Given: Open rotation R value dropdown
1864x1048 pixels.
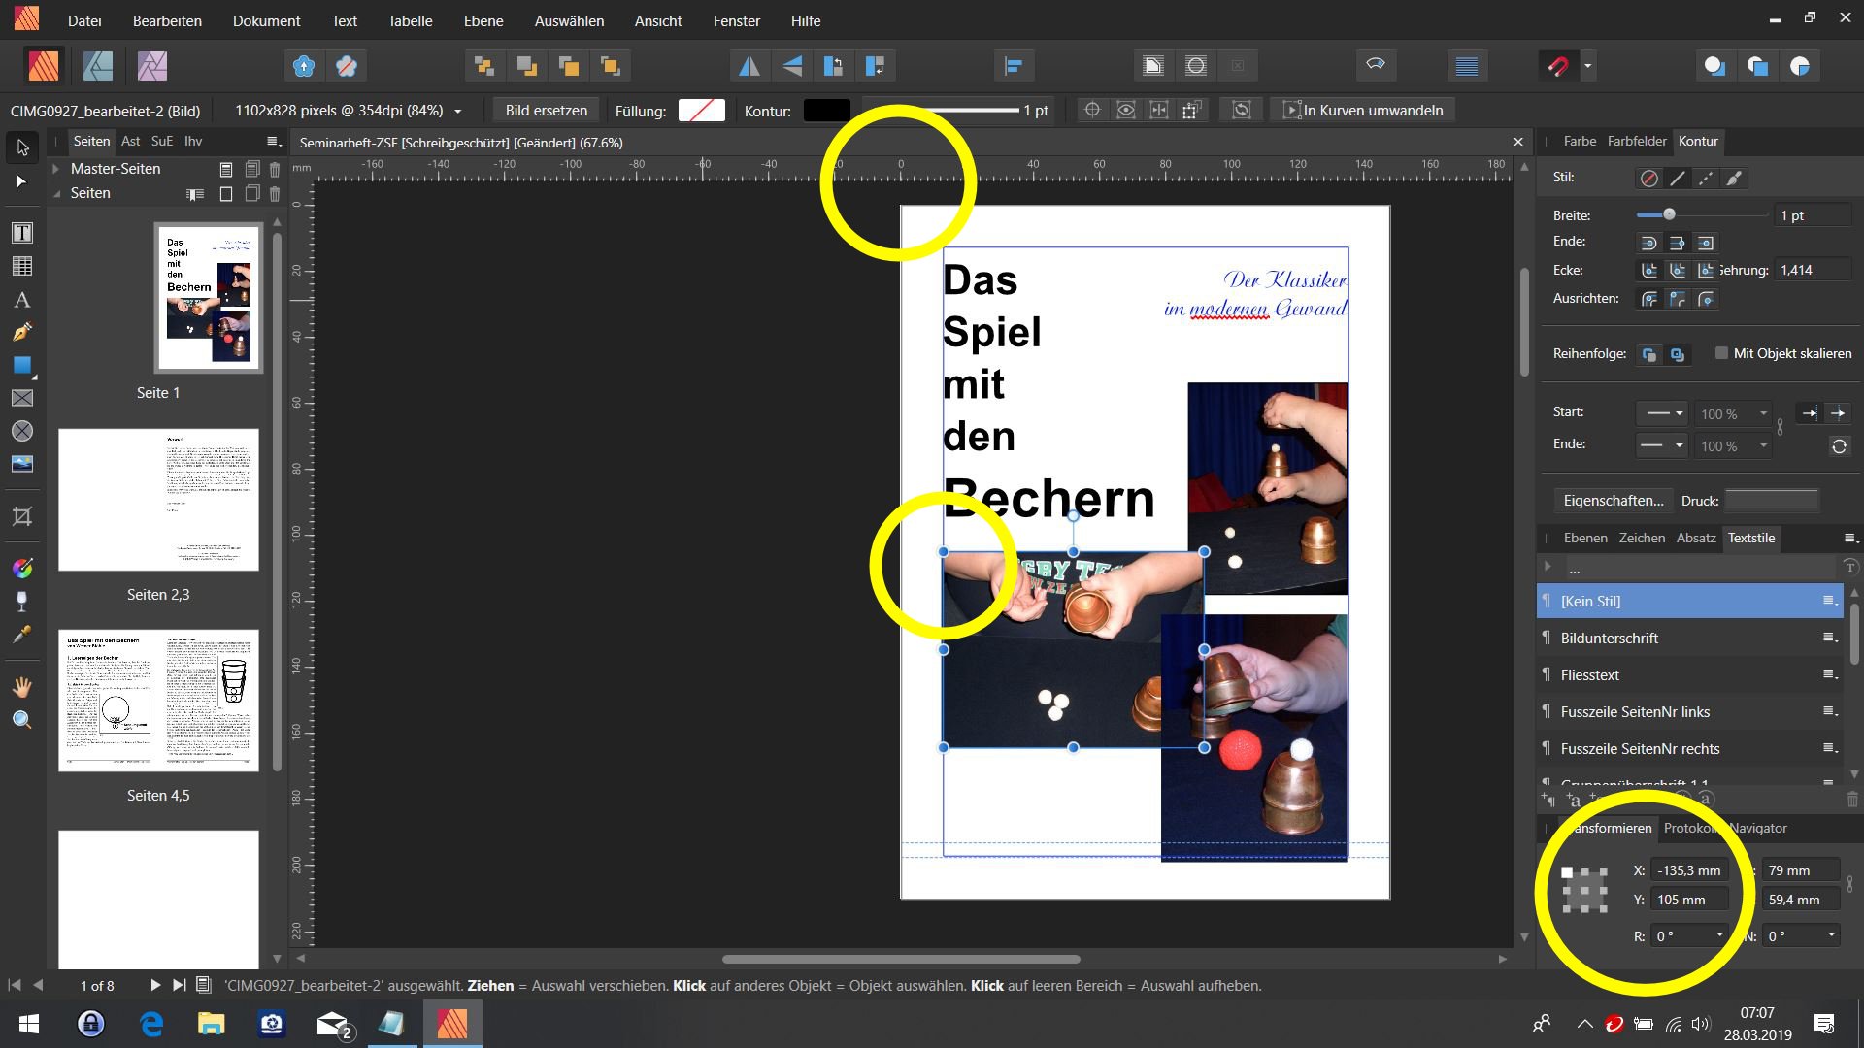Looking at the screenshot, I should point(1719,935).
